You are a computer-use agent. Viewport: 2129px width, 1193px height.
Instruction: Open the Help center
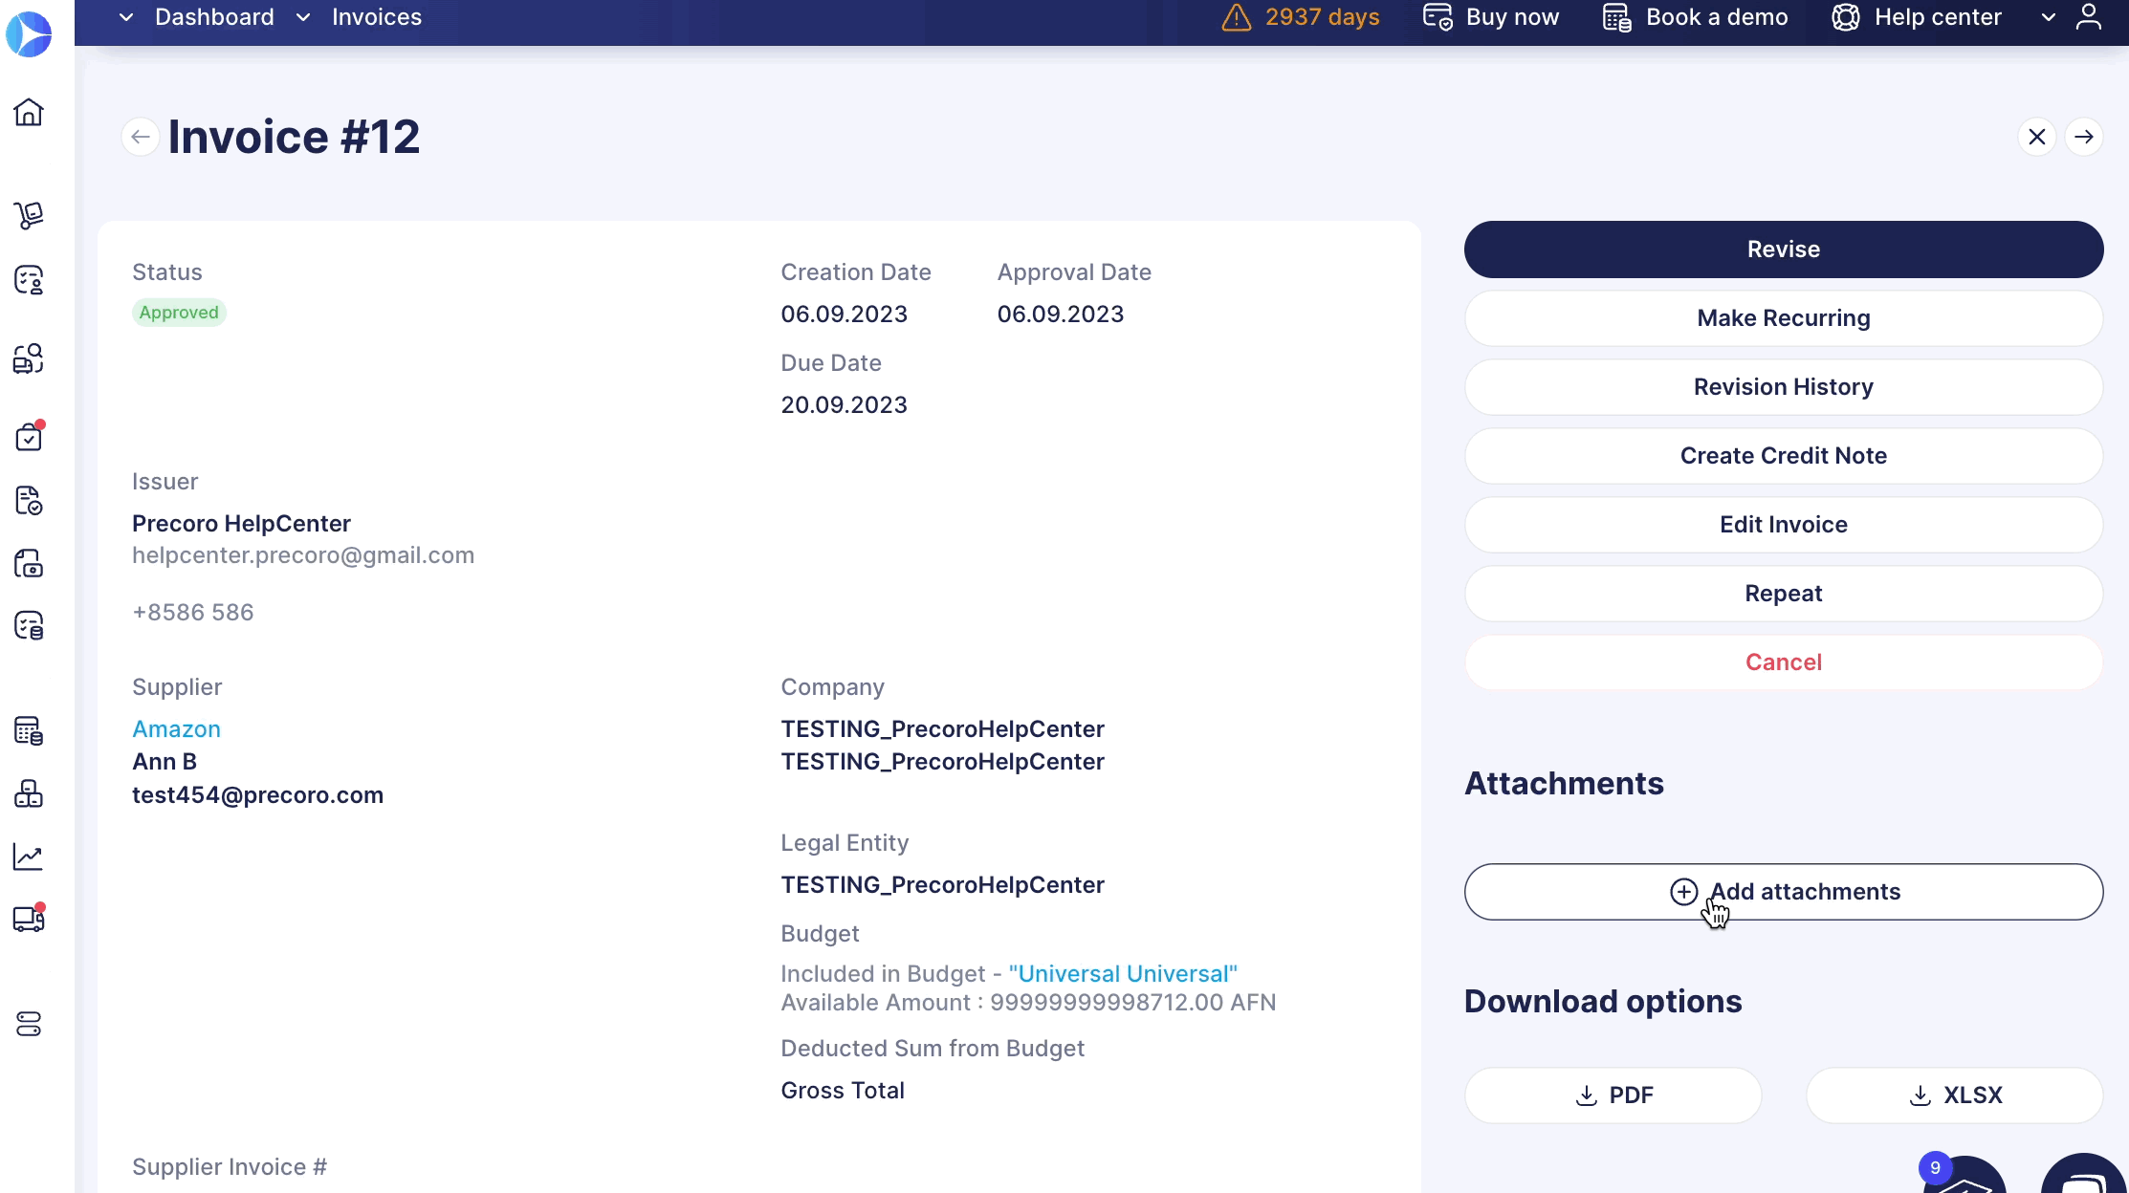tap(1916, 17)
